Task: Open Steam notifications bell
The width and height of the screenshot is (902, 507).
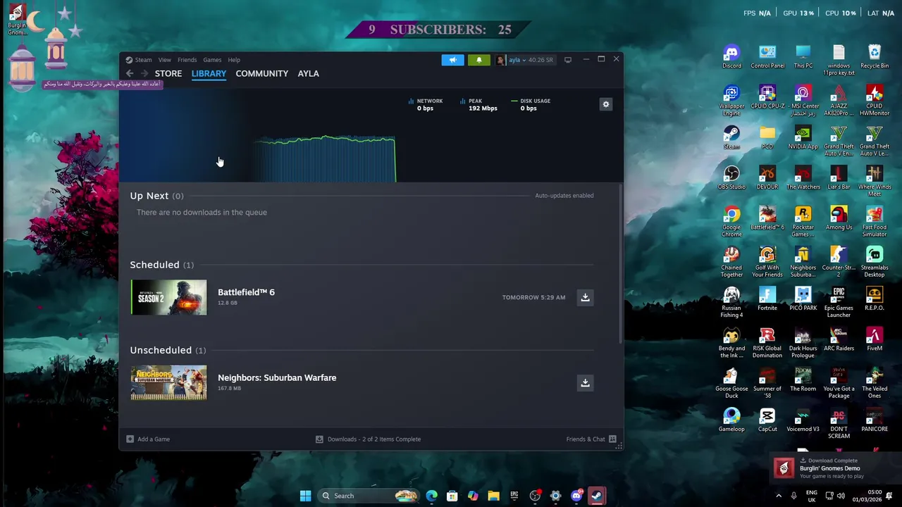Action: point(479,60)
